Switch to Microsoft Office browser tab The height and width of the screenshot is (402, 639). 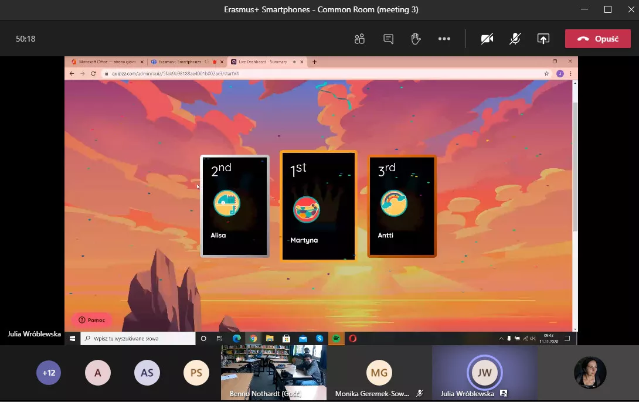(107, 62)
